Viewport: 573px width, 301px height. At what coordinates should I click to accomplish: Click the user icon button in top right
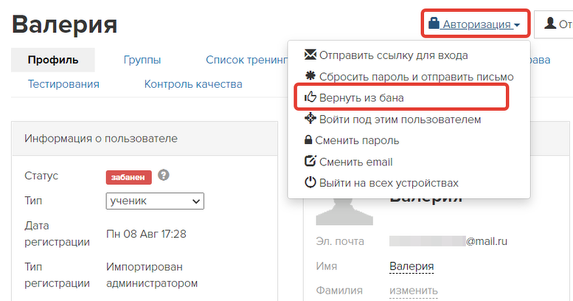click(x=554, y=24)
